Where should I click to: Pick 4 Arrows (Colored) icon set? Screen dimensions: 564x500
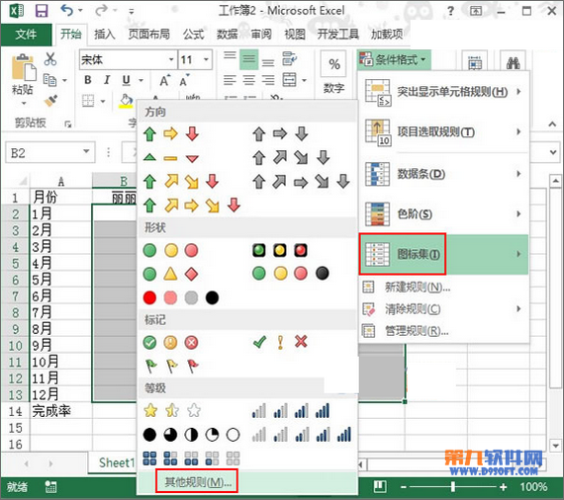pyautogui.click(x=181, y=182)
